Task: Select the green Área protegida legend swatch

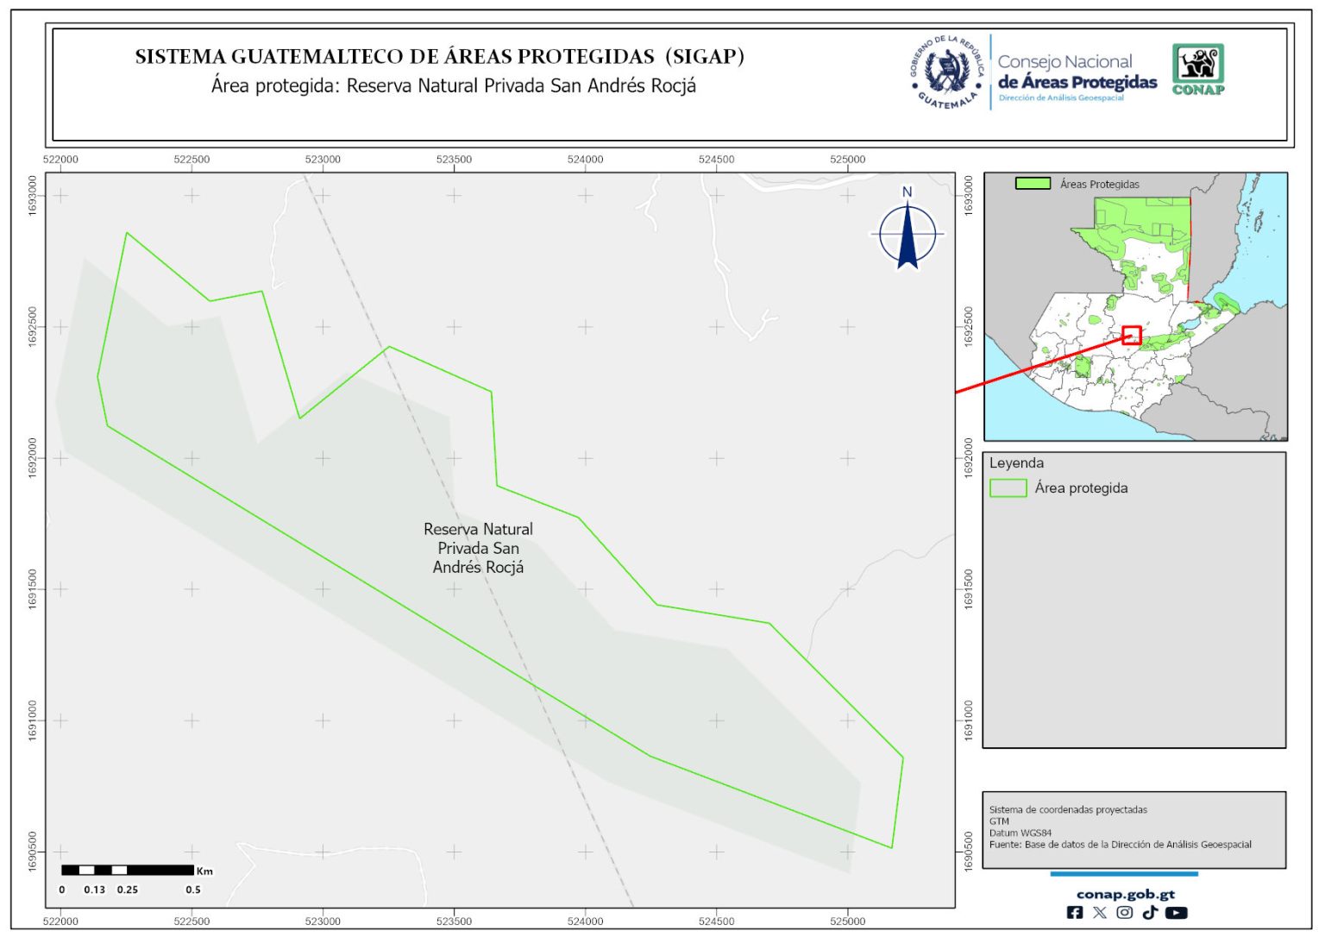Action: [1008, 488]
